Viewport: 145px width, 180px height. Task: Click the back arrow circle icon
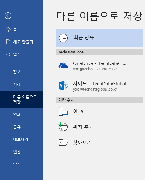pyautogui.click(x=8, y=16)
